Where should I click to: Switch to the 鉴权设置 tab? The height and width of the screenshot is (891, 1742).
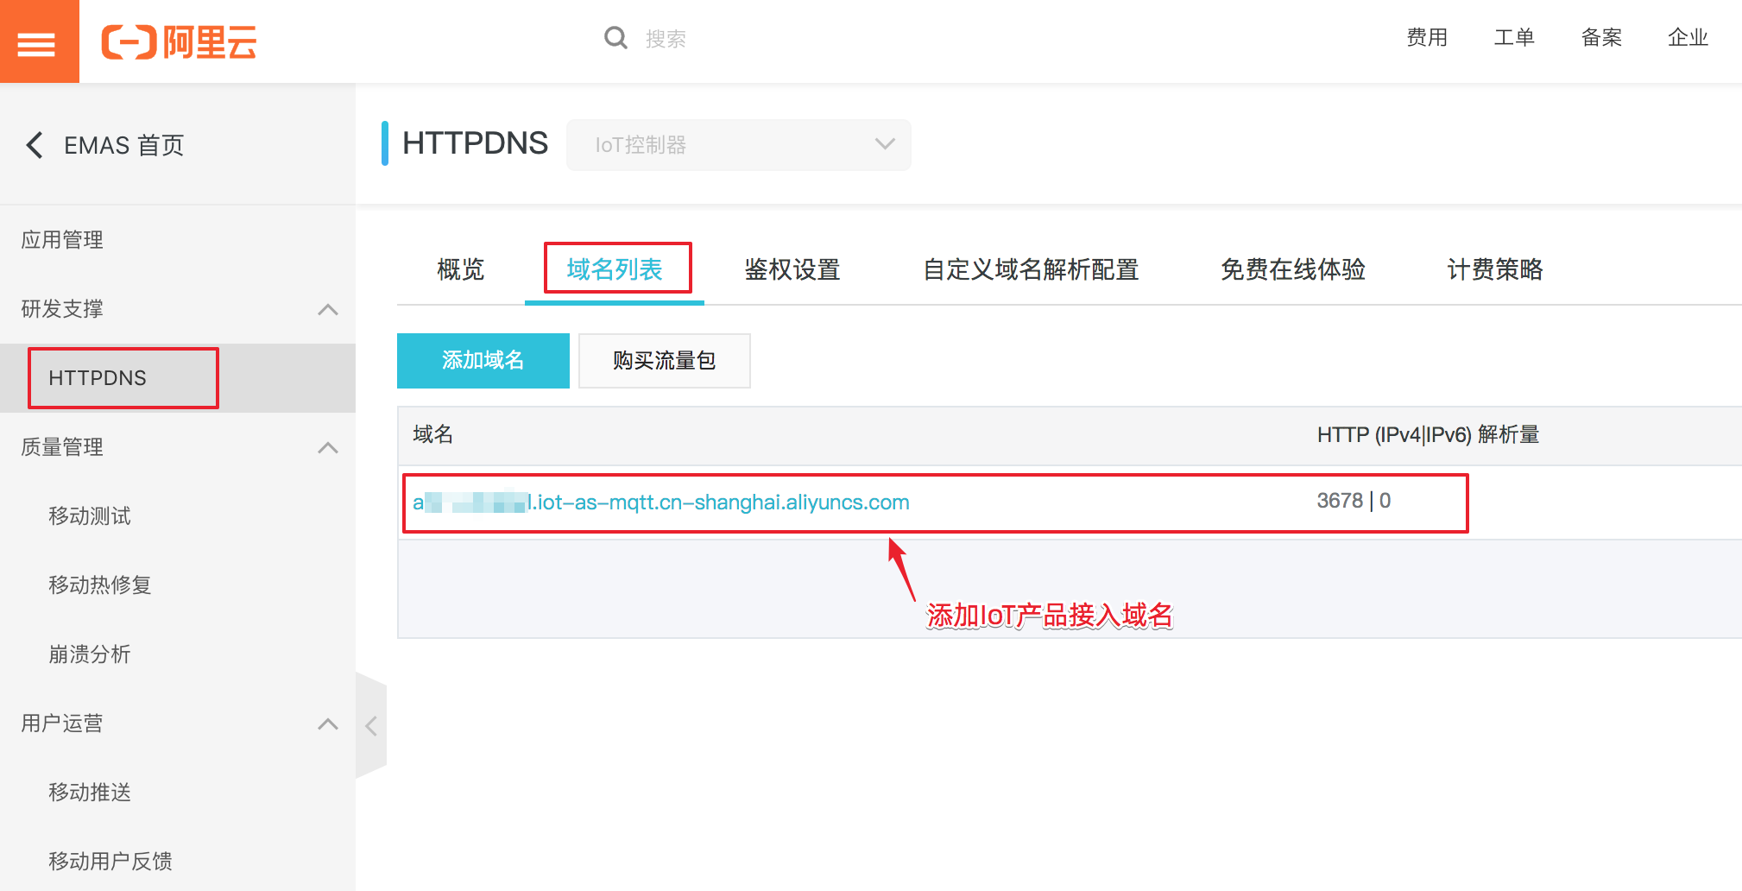pyautogui.click(x=792, y=269)
